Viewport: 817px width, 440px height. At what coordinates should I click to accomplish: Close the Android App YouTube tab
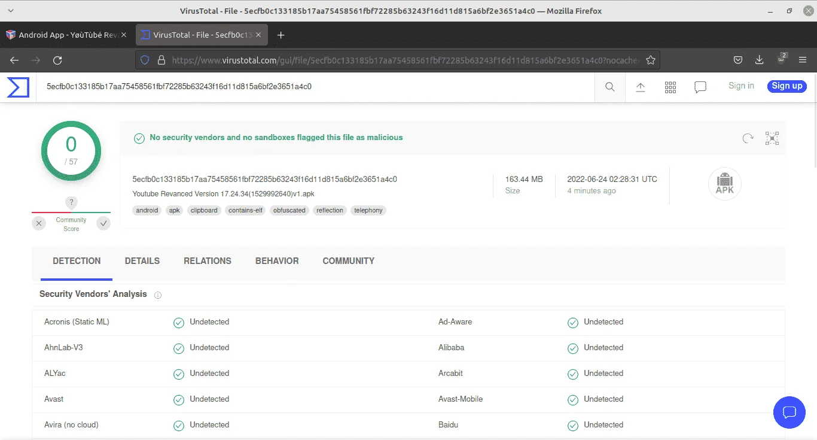124,35
